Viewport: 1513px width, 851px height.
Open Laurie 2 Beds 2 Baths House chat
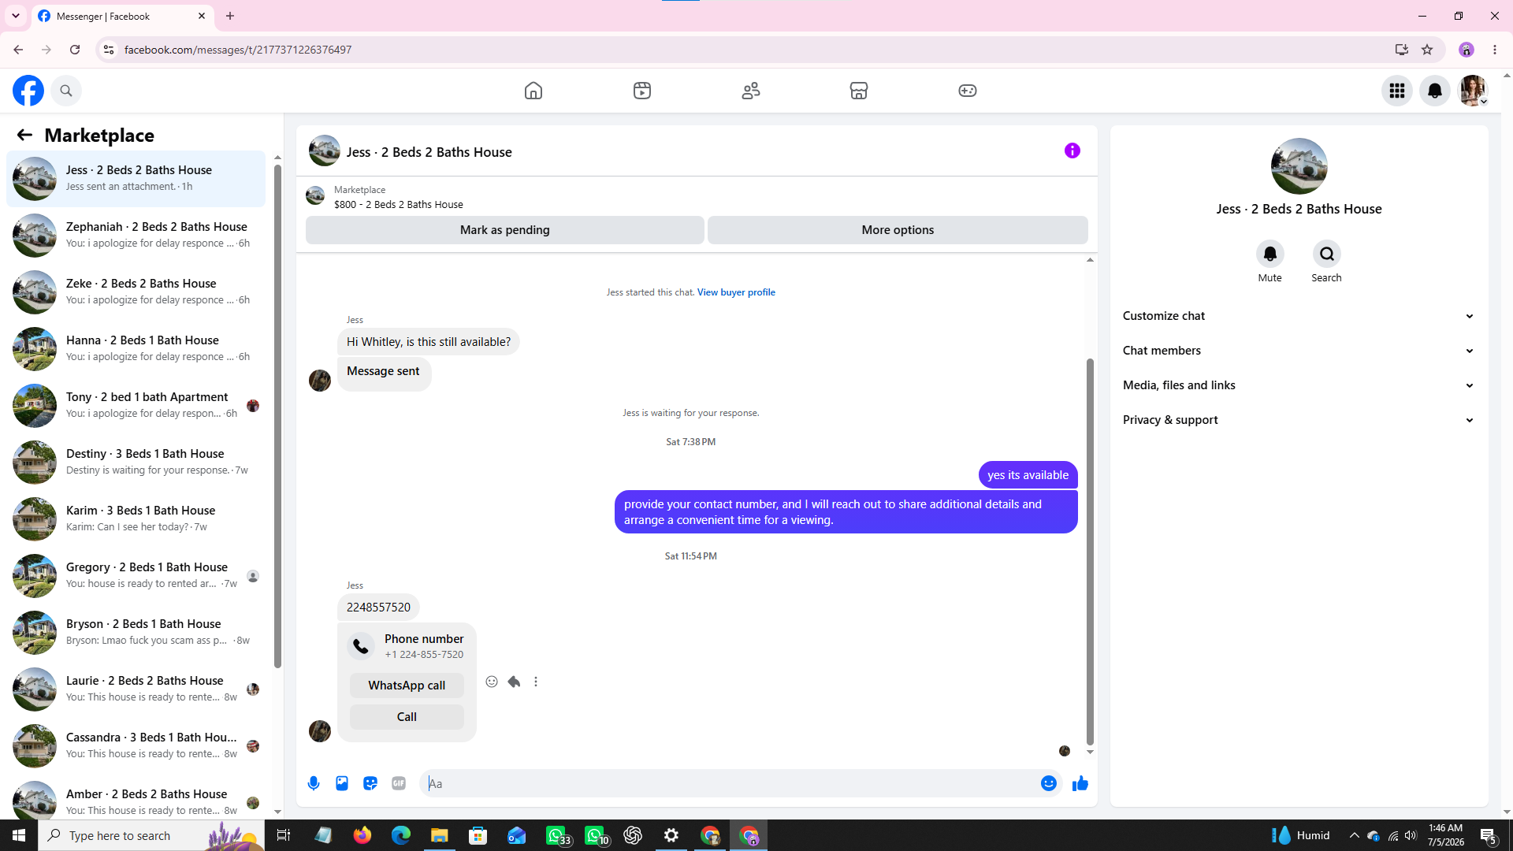136,689
